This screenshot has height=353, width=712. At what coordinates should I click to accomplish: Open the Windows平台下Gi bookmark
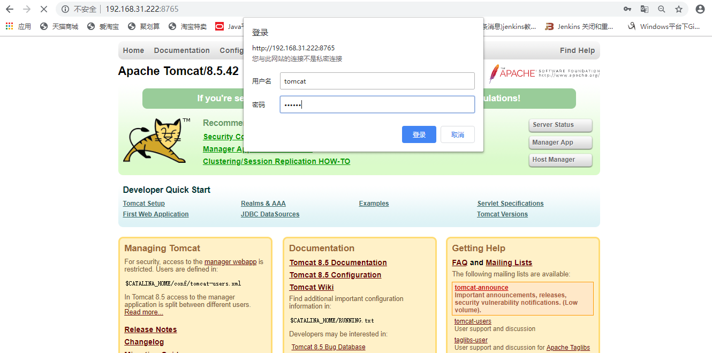point(664,26)
